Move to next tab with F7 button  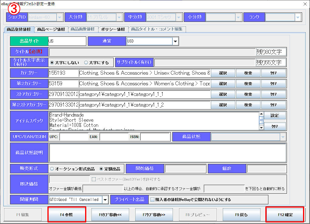[x=154, y=215]
